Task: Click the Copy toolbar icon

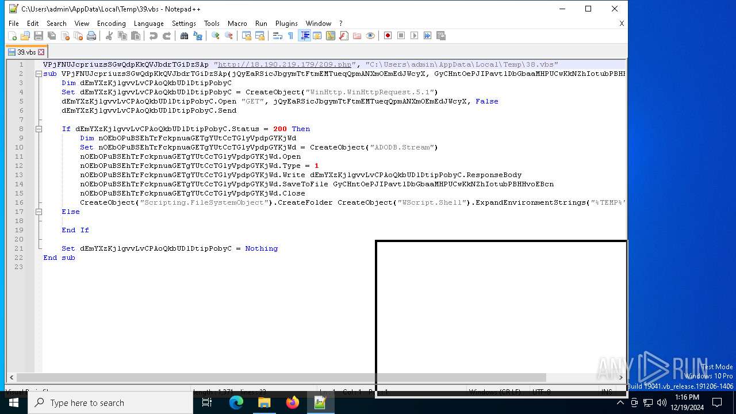Action: pyautogui.click(x=122, y=36)
